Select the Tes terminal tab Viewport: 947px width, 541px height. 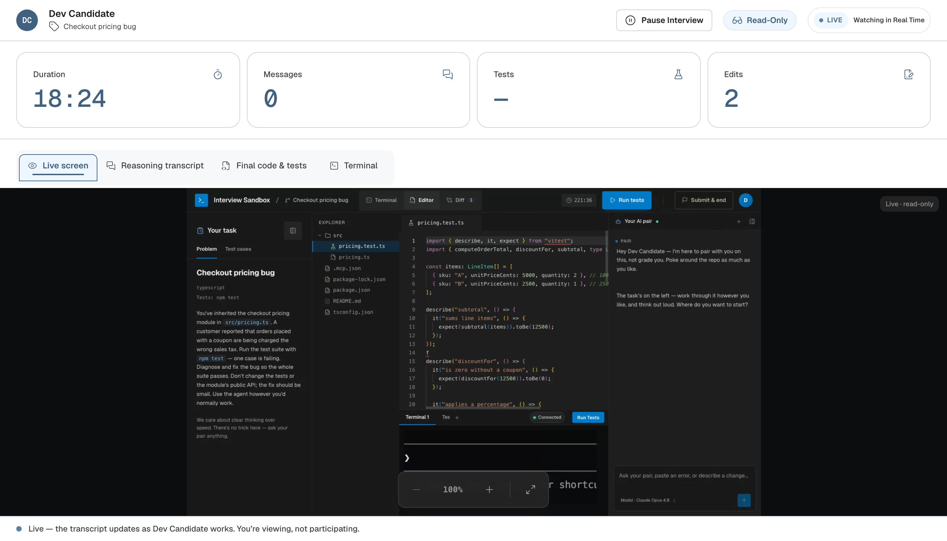[446, 417]
